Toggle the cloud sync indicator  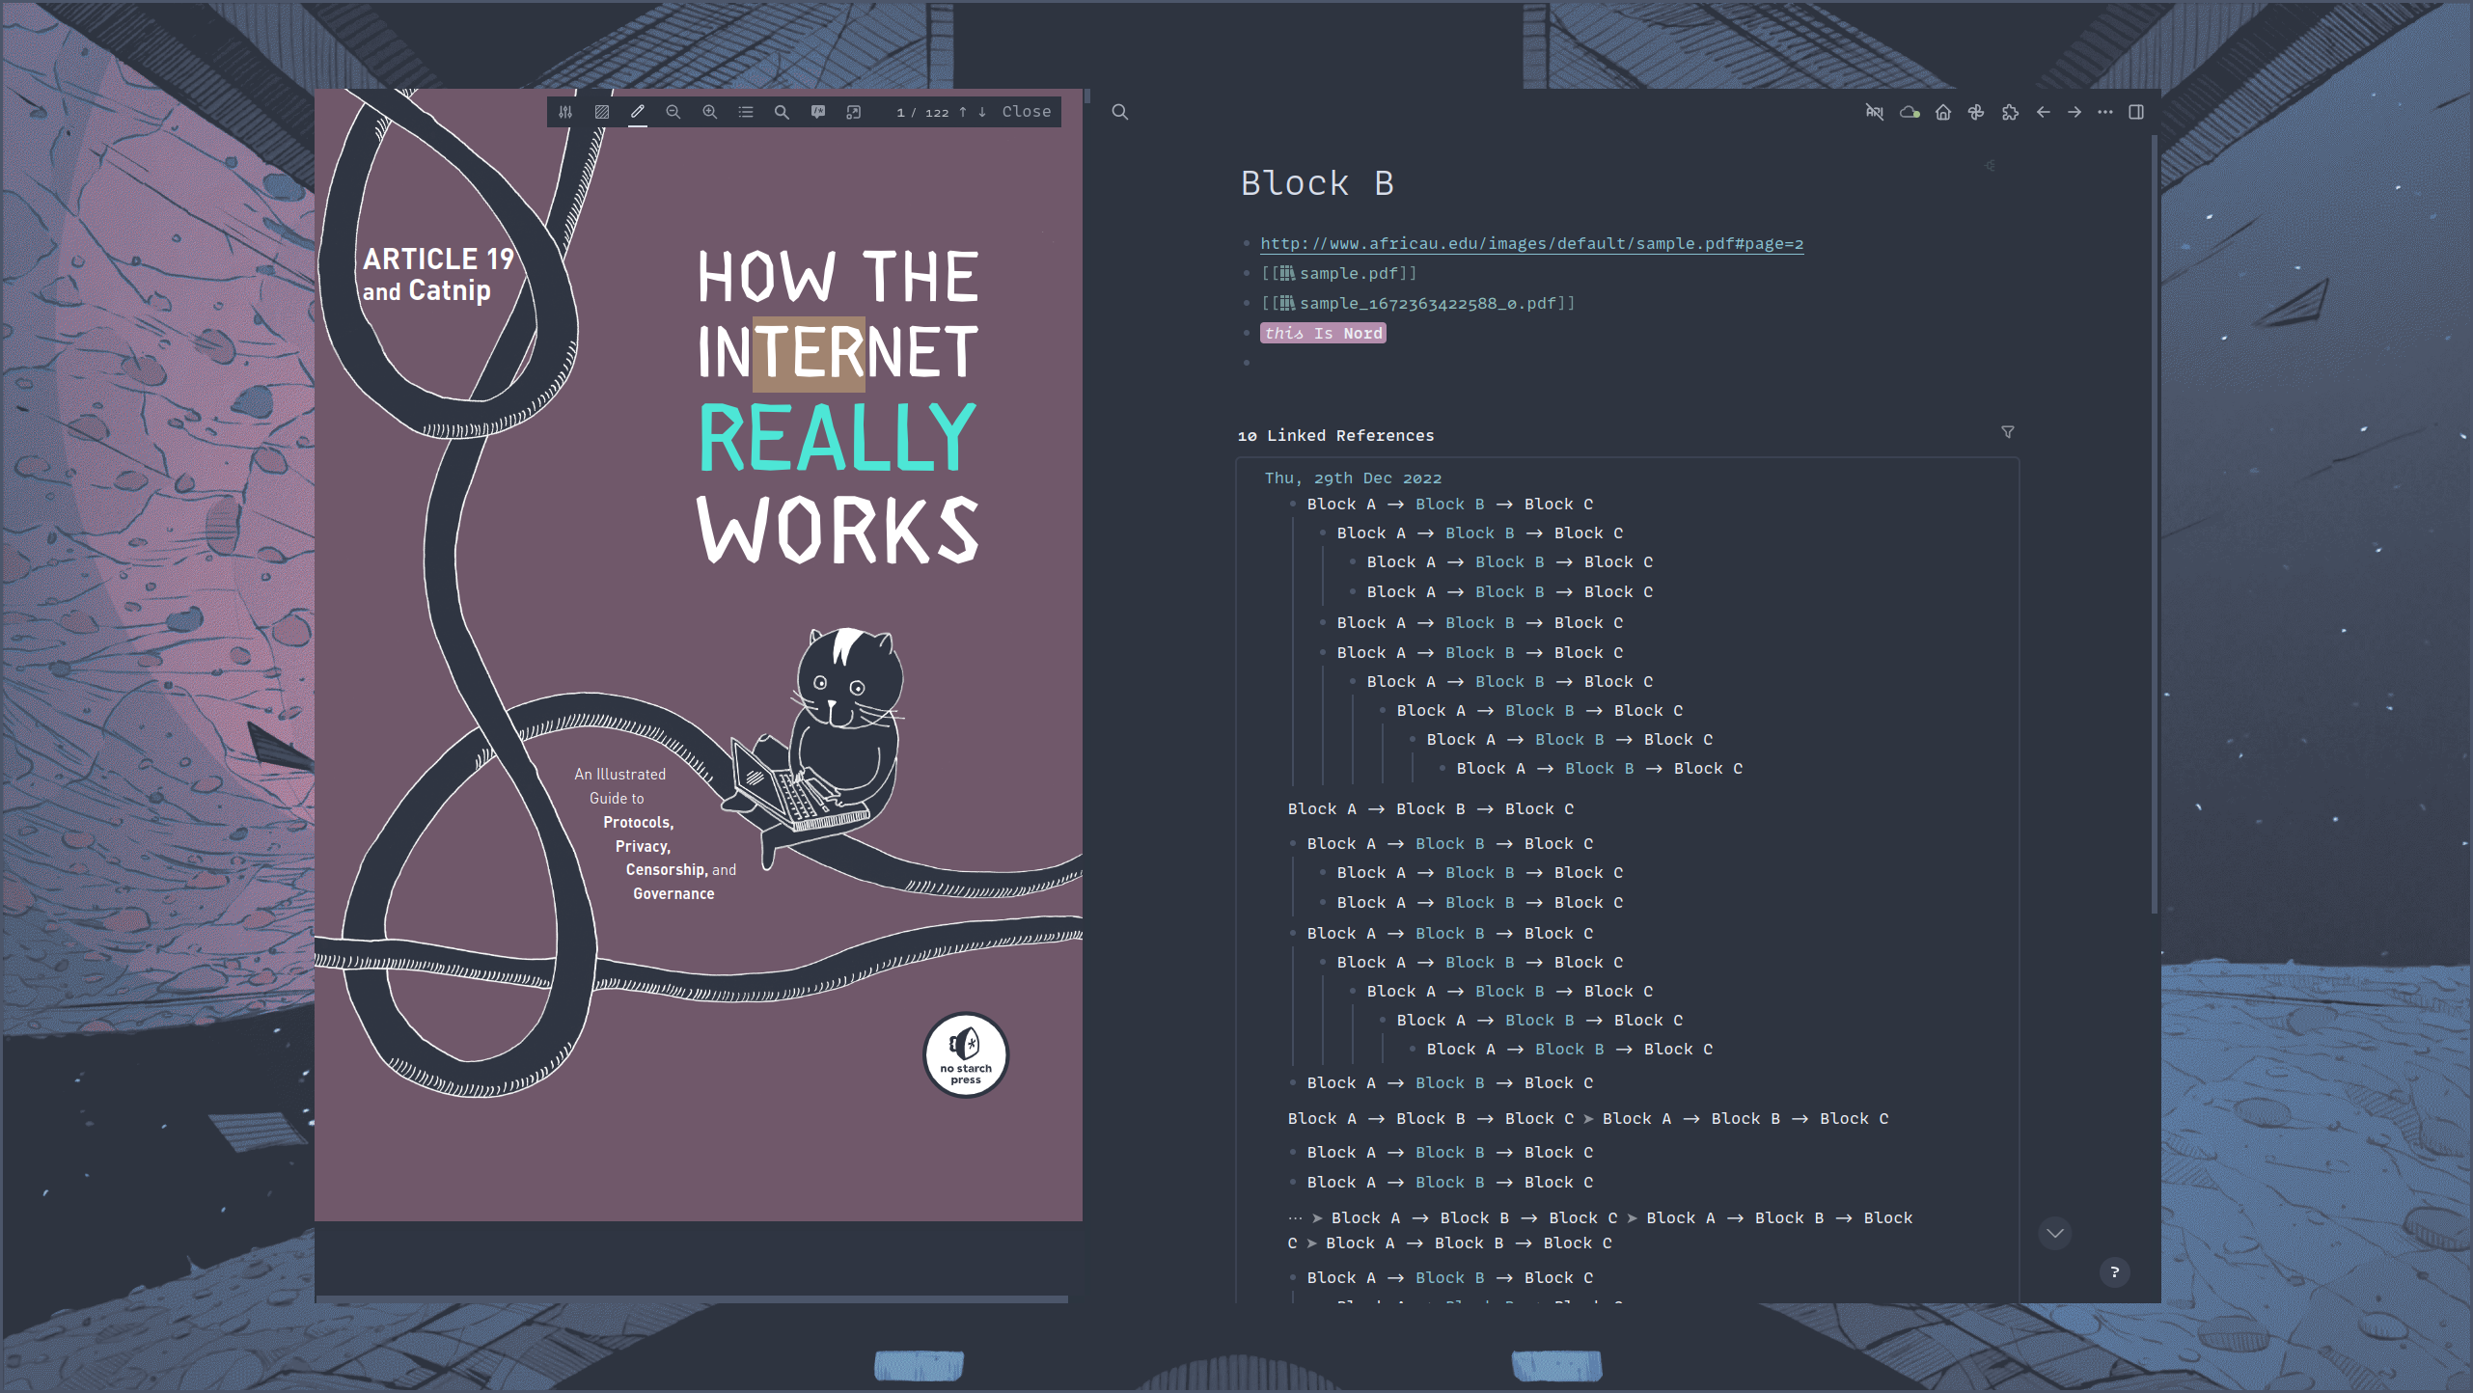(x=1909, y=112)
